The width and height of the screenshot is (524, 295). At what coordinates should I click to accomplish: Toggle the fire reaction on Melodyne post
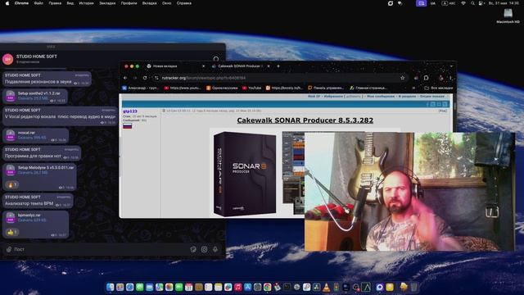[x=12, y=184]
